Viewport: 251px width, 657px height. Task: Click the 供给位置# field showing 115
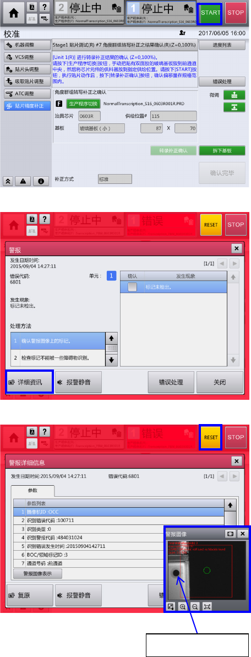tap(173, 116)
